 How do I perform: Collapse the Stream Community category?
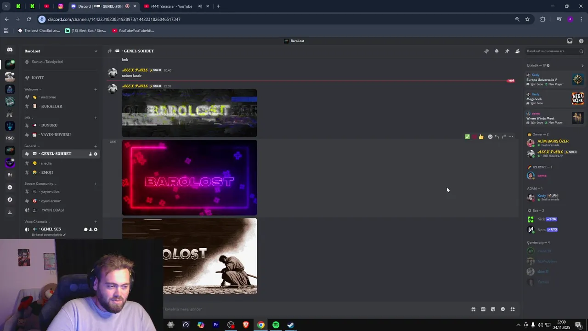[40, 183]
